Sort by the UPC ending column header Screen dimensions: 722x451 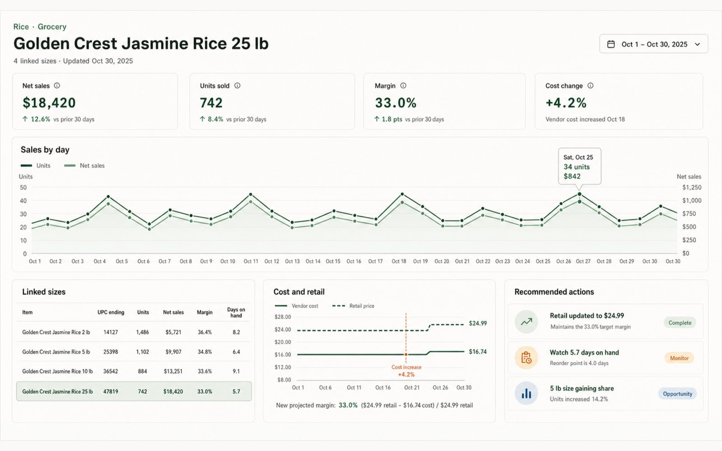[111, 312]
